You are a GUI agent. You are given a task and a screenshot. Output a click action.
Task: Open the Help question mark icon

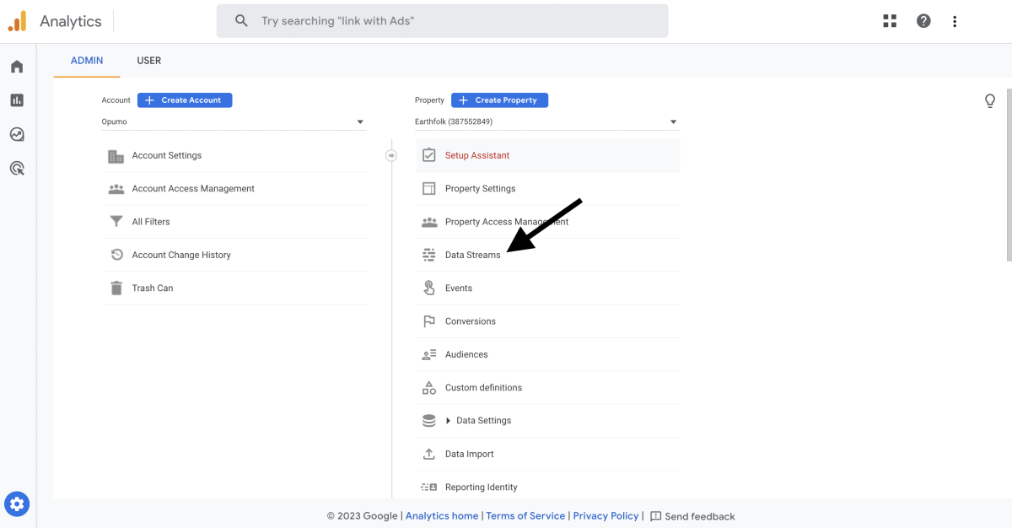coord(923,21)
